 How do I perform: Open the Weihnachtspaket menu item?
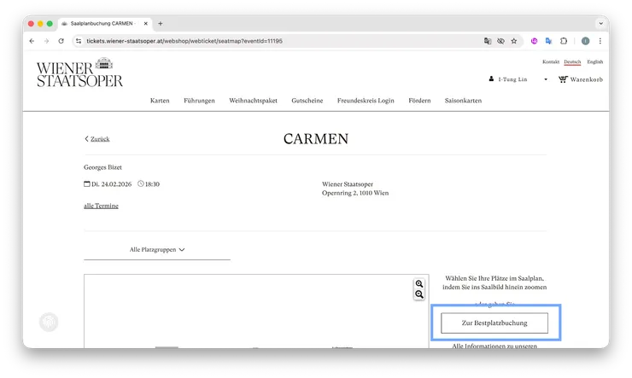click(253, 101)
